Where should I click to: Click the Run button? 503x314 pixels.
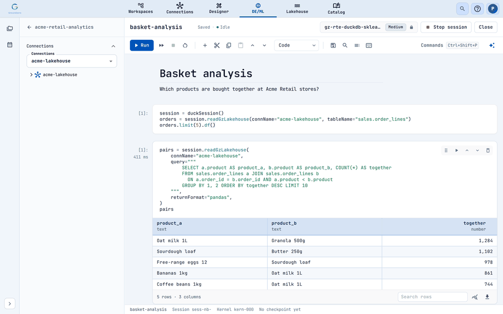coord(141,45)
